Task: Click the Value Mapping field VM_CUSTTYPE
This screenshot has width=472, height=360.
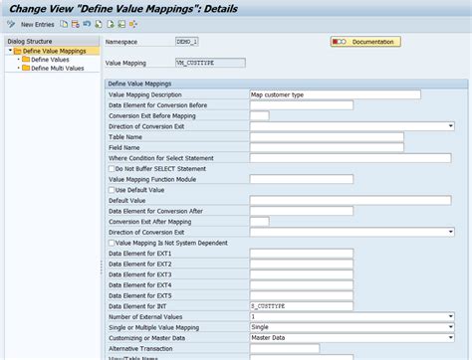Action: pos(210,63)
